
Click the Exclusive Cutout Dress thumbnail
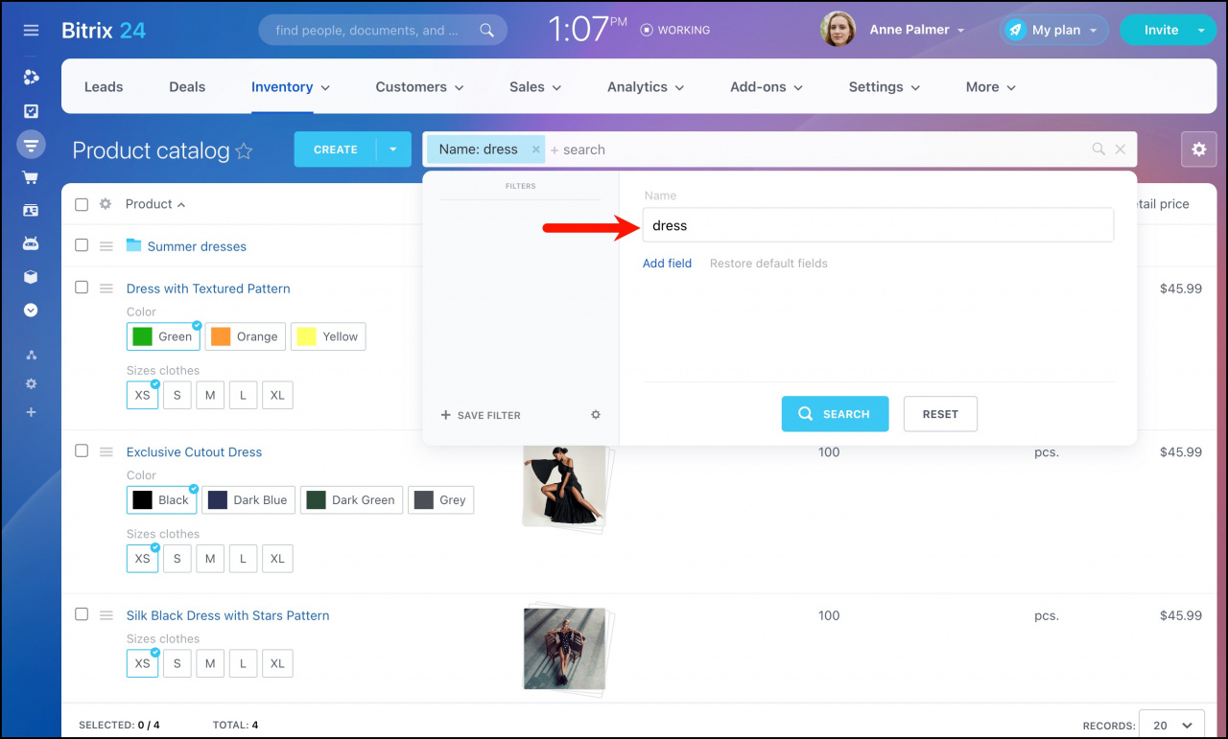[565, 485]
